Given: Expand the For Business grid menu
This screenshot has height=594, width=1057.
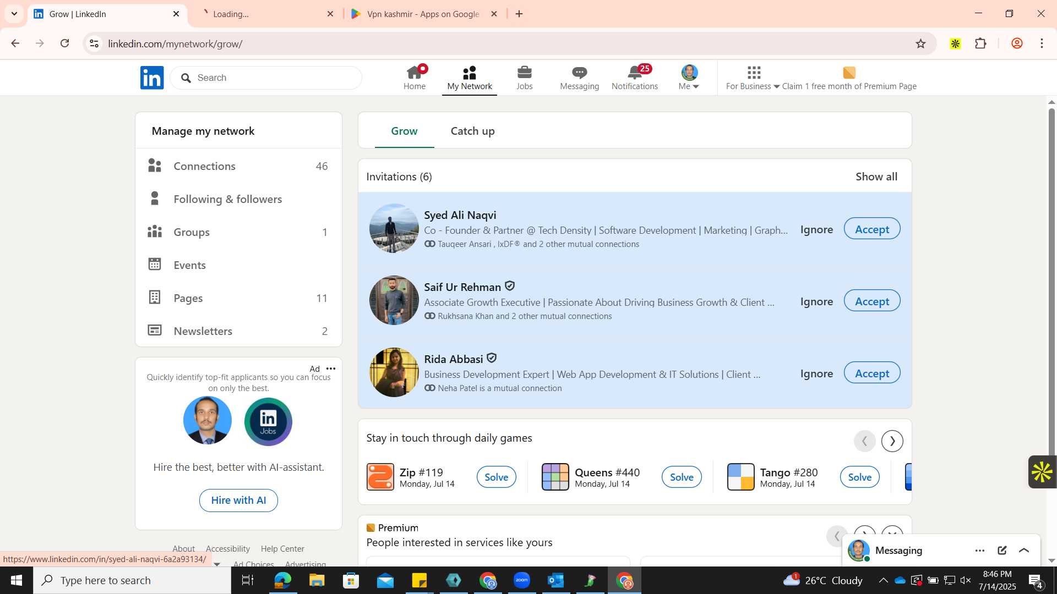Looking at the screenshot, I should pos(753,78).
